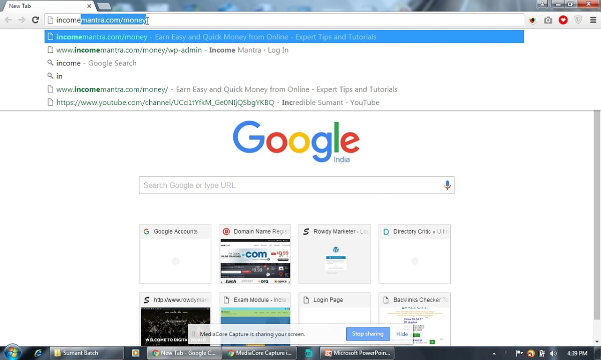This screenshot has height=360, width=601.
Task: Click the Chrome user profile icon
Action: click(542, 4)
